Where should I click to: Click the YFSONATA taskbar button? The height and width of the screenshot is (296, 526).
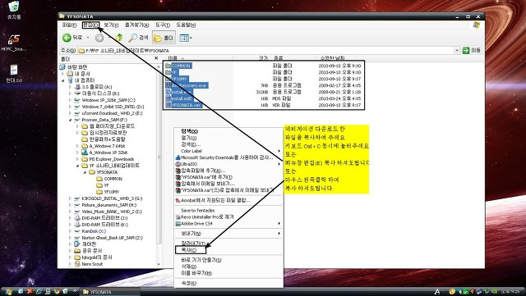click(110, 292)
